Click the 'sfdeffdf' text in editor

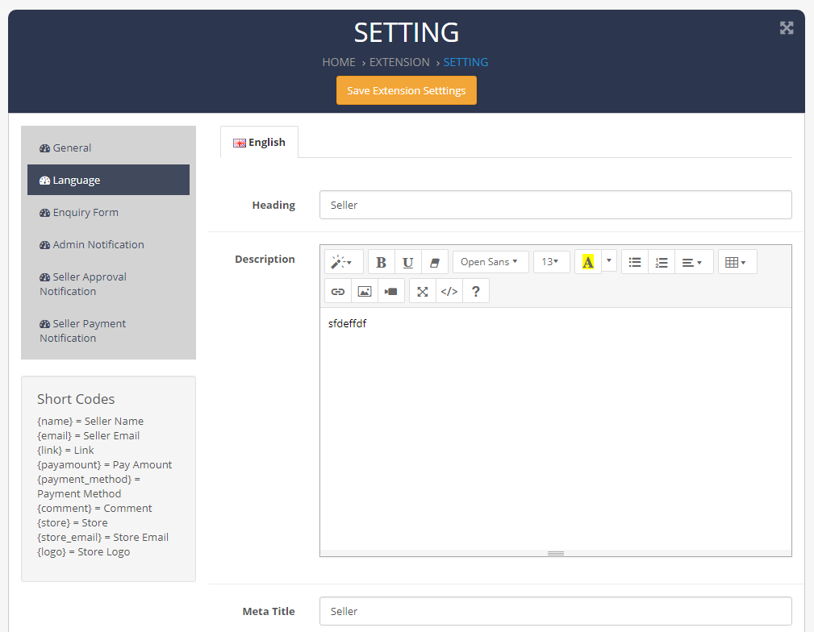point(347,323)
